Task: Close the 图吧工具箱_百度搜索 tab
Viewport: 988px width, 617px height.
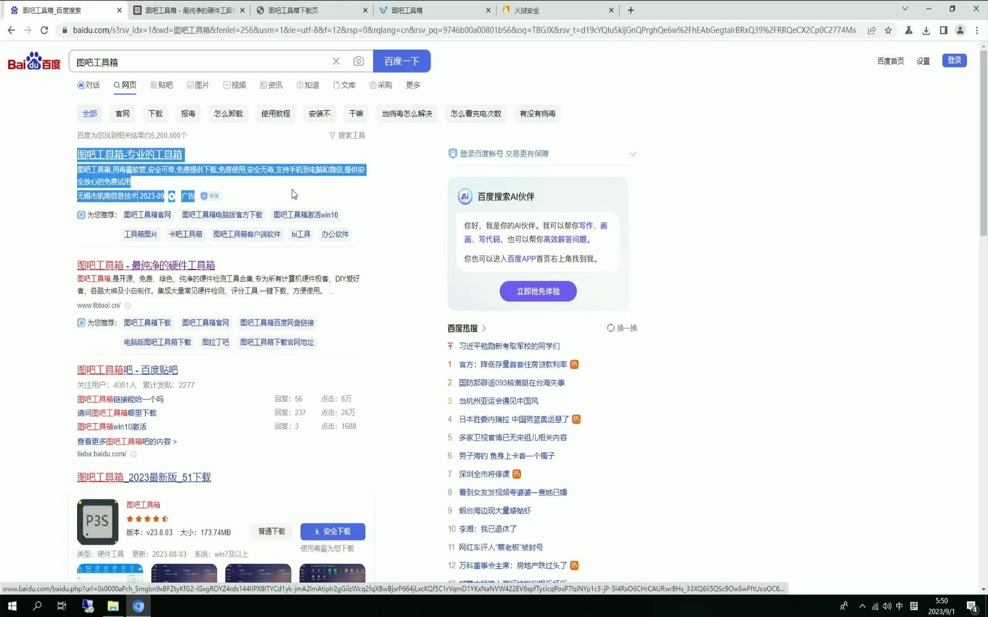Action: click(119, 10)
